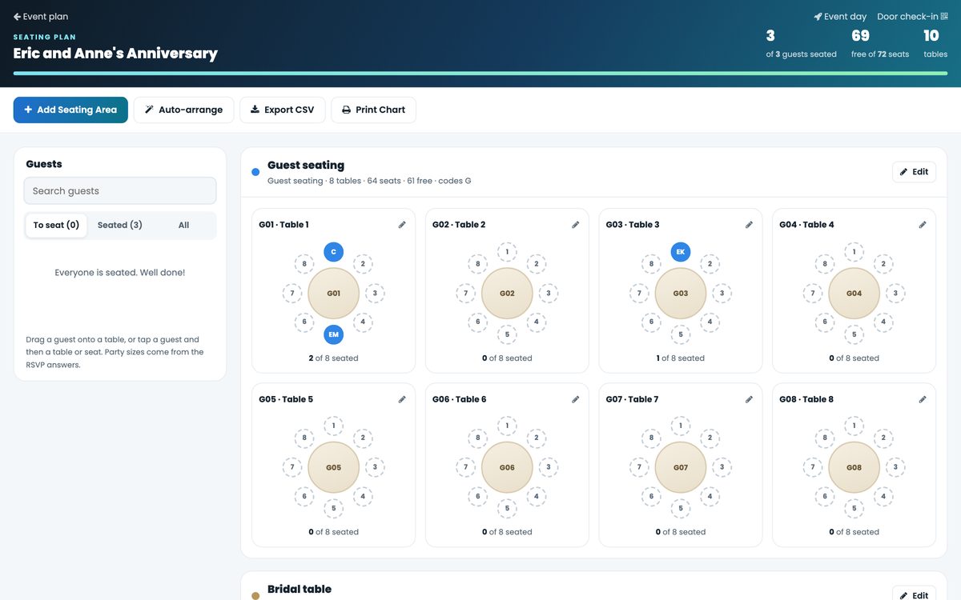Pick empty seat 2 at table G07
Screen dimensions: 961x600
coord(710,438)
